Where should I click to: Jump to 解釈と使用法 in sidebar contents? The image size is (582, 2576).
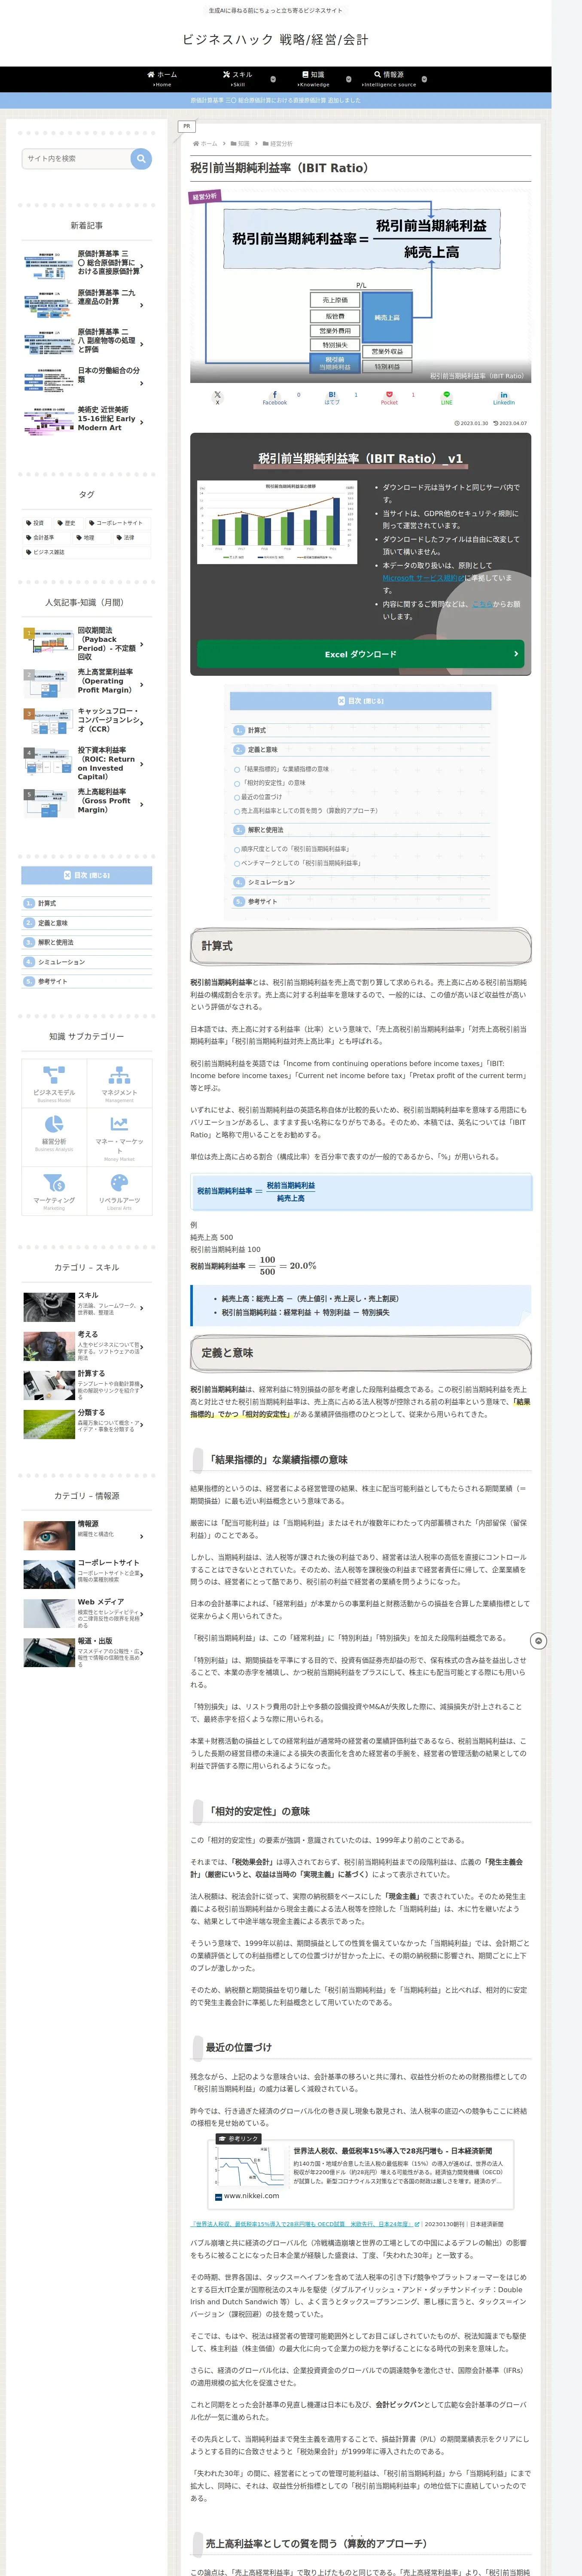pyautogui.click(x=55, y=942)
